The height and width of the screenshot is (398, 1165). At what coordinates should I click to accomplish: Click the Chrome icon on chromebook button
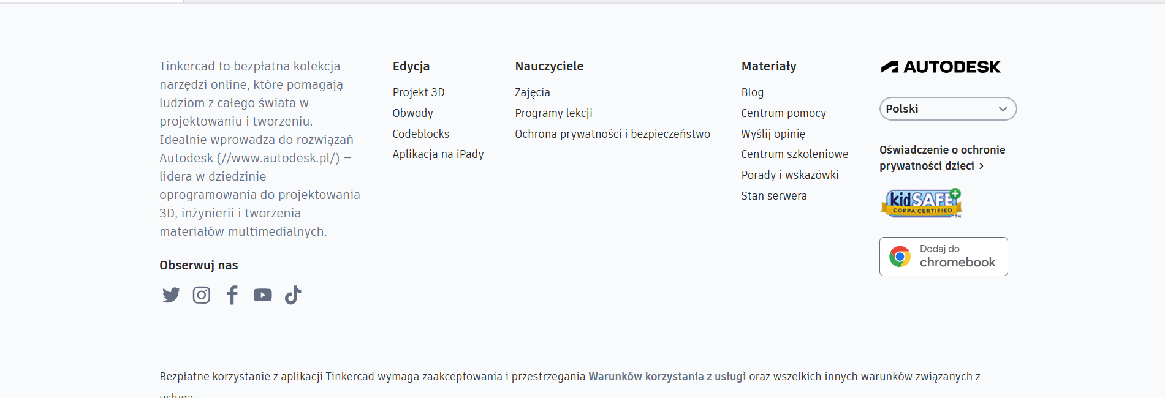900,257
